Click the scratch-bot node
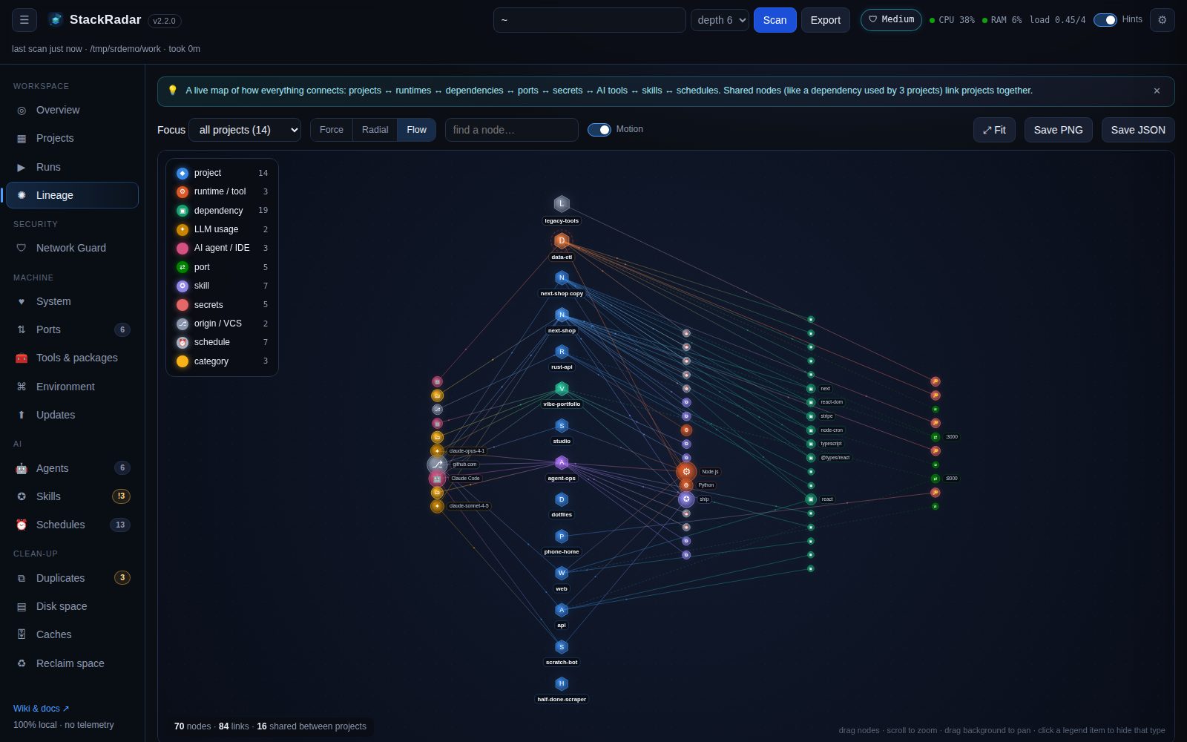 (562, 647)
